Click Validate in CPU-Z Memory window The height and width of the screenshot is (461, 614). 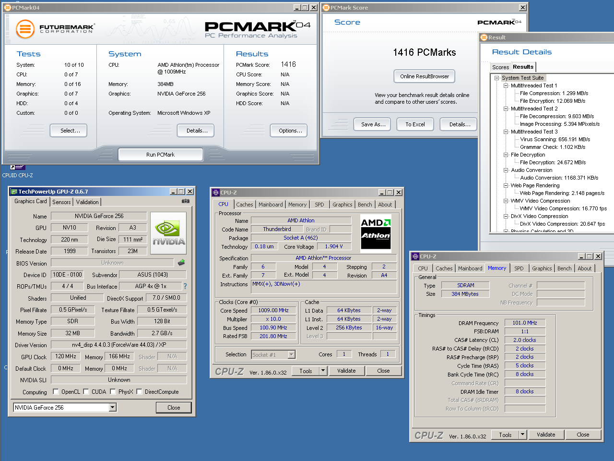coord(546,435)
